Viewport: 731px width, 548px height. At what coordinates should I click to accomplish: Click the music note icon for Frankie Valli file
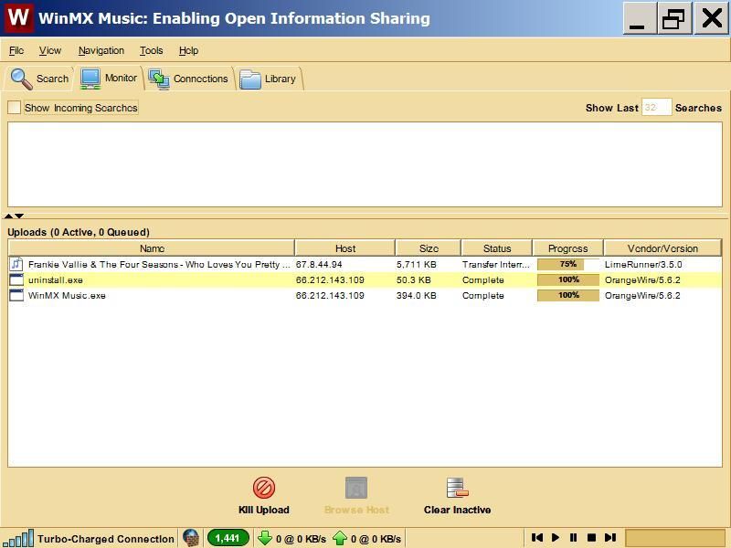16,264
